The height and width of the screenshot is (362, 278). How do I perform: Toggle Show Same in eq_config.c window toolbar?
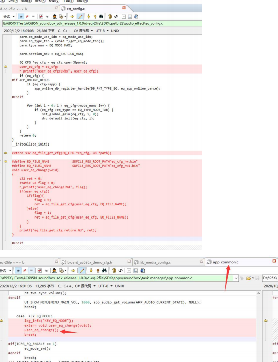point(33,17)
